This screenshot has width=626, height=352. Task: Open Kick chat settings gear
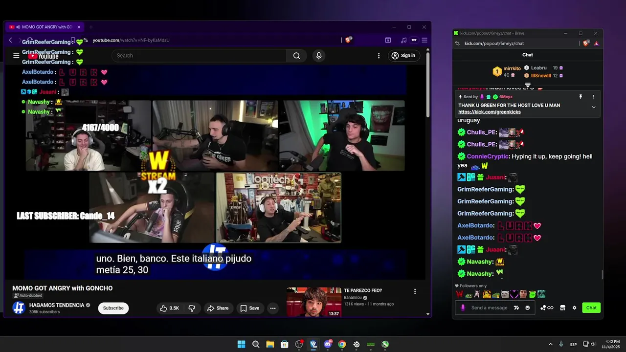[x=574, y=308]
